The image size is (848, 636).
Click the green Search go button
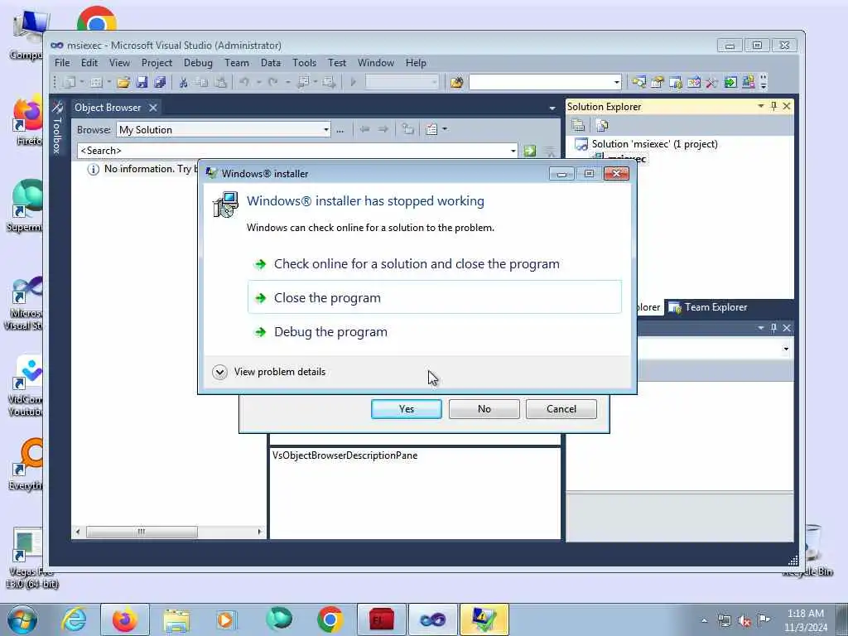[x=529, y=151]
